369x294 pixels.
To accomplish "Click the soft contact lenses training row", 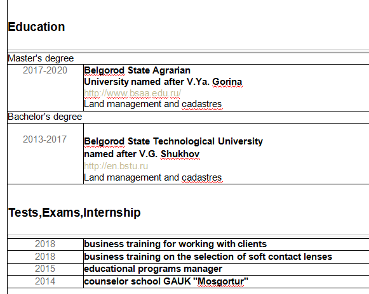I will click(x=188, y=257).
